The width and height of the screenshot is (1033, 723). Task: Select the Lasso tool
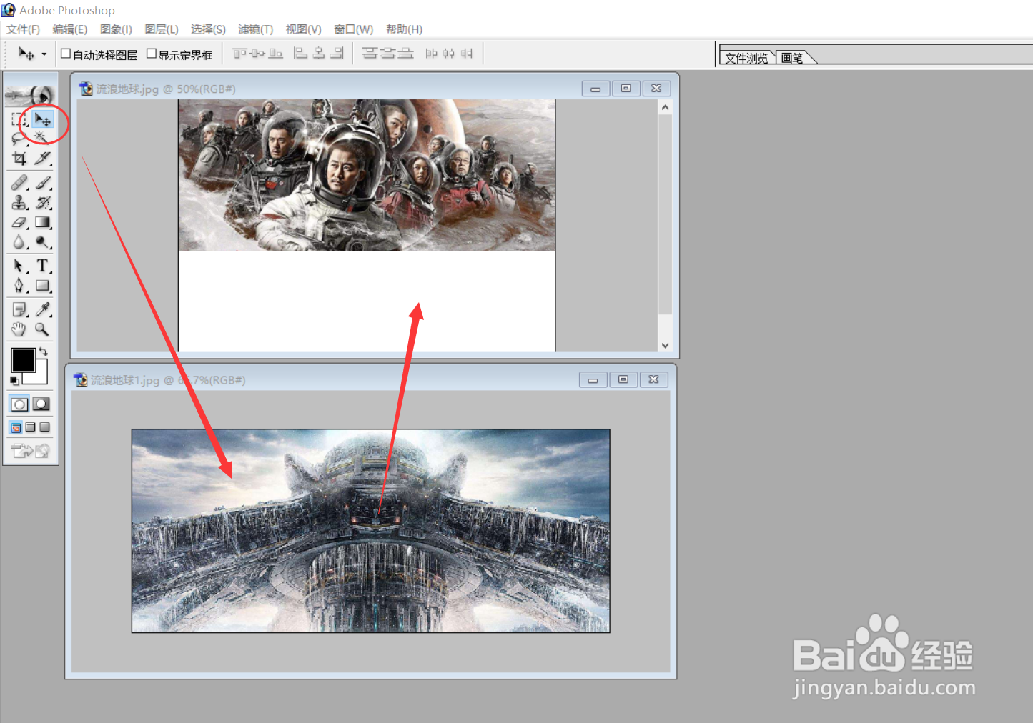(19, 137)
